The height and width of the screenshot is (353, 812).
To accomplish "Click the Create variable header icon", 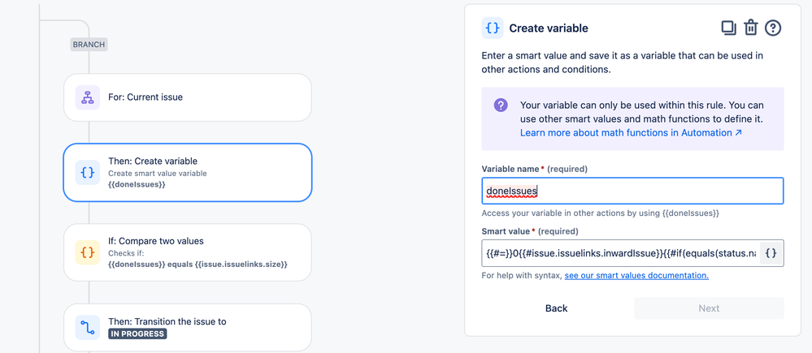I will (x=493, y=28).
